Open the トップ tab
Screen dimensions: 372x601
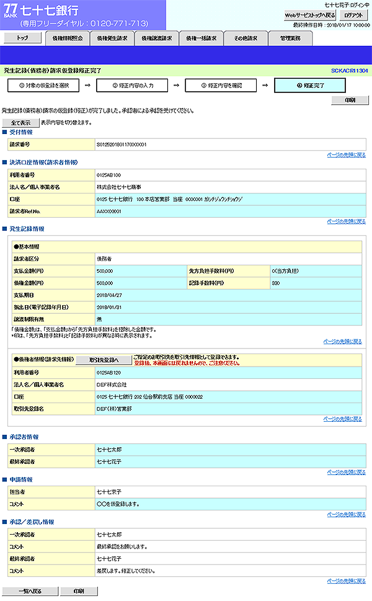point(22,38)
